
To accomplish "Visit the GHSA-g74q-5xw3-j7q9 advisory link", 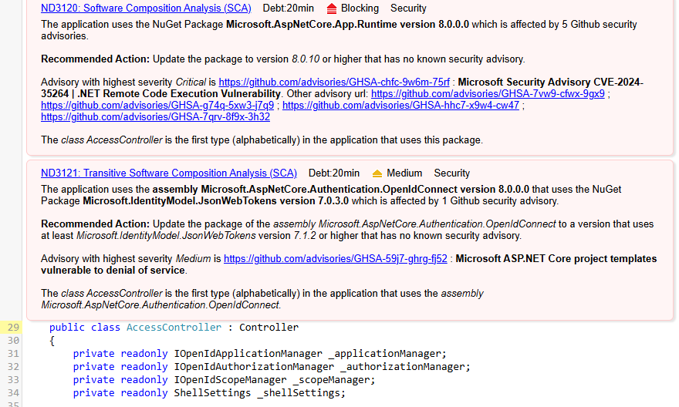I will [x=157, y=105].
